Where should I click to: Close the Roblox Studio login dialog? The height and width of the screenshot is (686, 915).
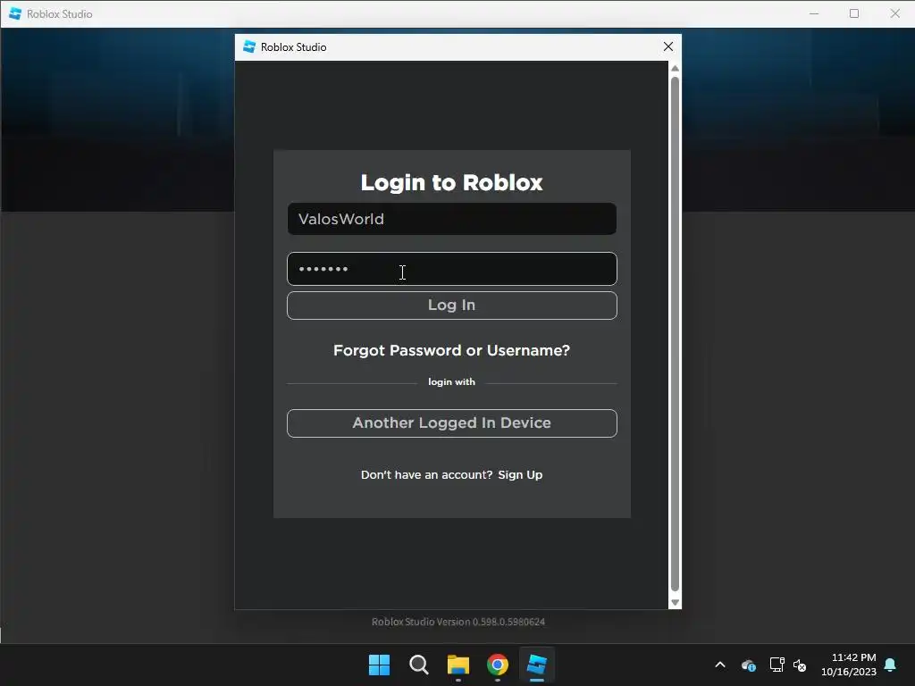668,46
